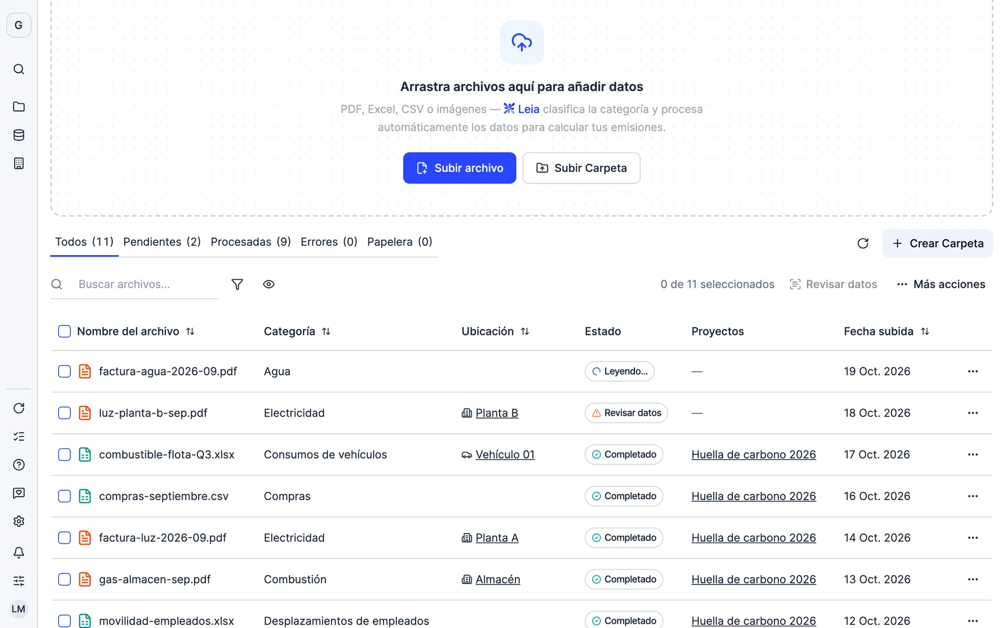Click the Subir Carpeta button
1006x628 pixels.
click(x=581, y=168)
